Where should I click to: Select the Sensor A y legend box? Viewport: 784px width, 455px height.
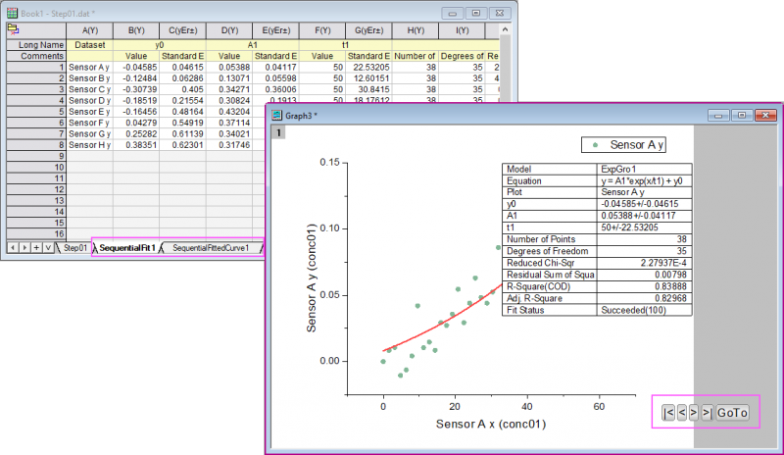623,145
